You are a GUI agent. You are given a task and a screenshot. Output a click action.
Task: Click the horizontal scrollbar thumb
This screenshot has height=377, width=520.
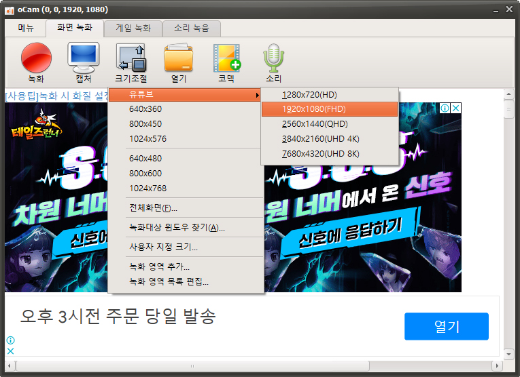[x=192, y=365]
